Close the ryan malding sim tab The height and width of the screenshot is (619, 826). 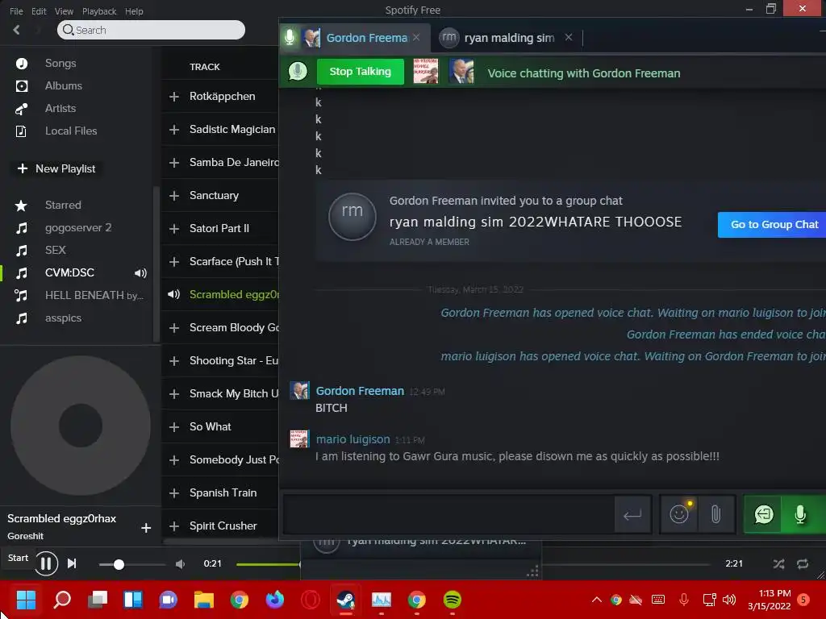point(569,37)
